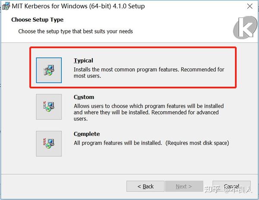Click the "Requires most disk space" note

click(x=197, y=143)
